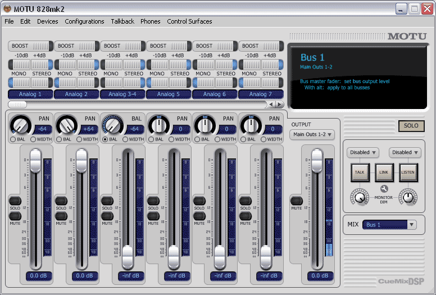Viewport: 436px width, 295px height.
Task: Click the Analog 3-4 channel name label
Action: [x=122, y=94]
